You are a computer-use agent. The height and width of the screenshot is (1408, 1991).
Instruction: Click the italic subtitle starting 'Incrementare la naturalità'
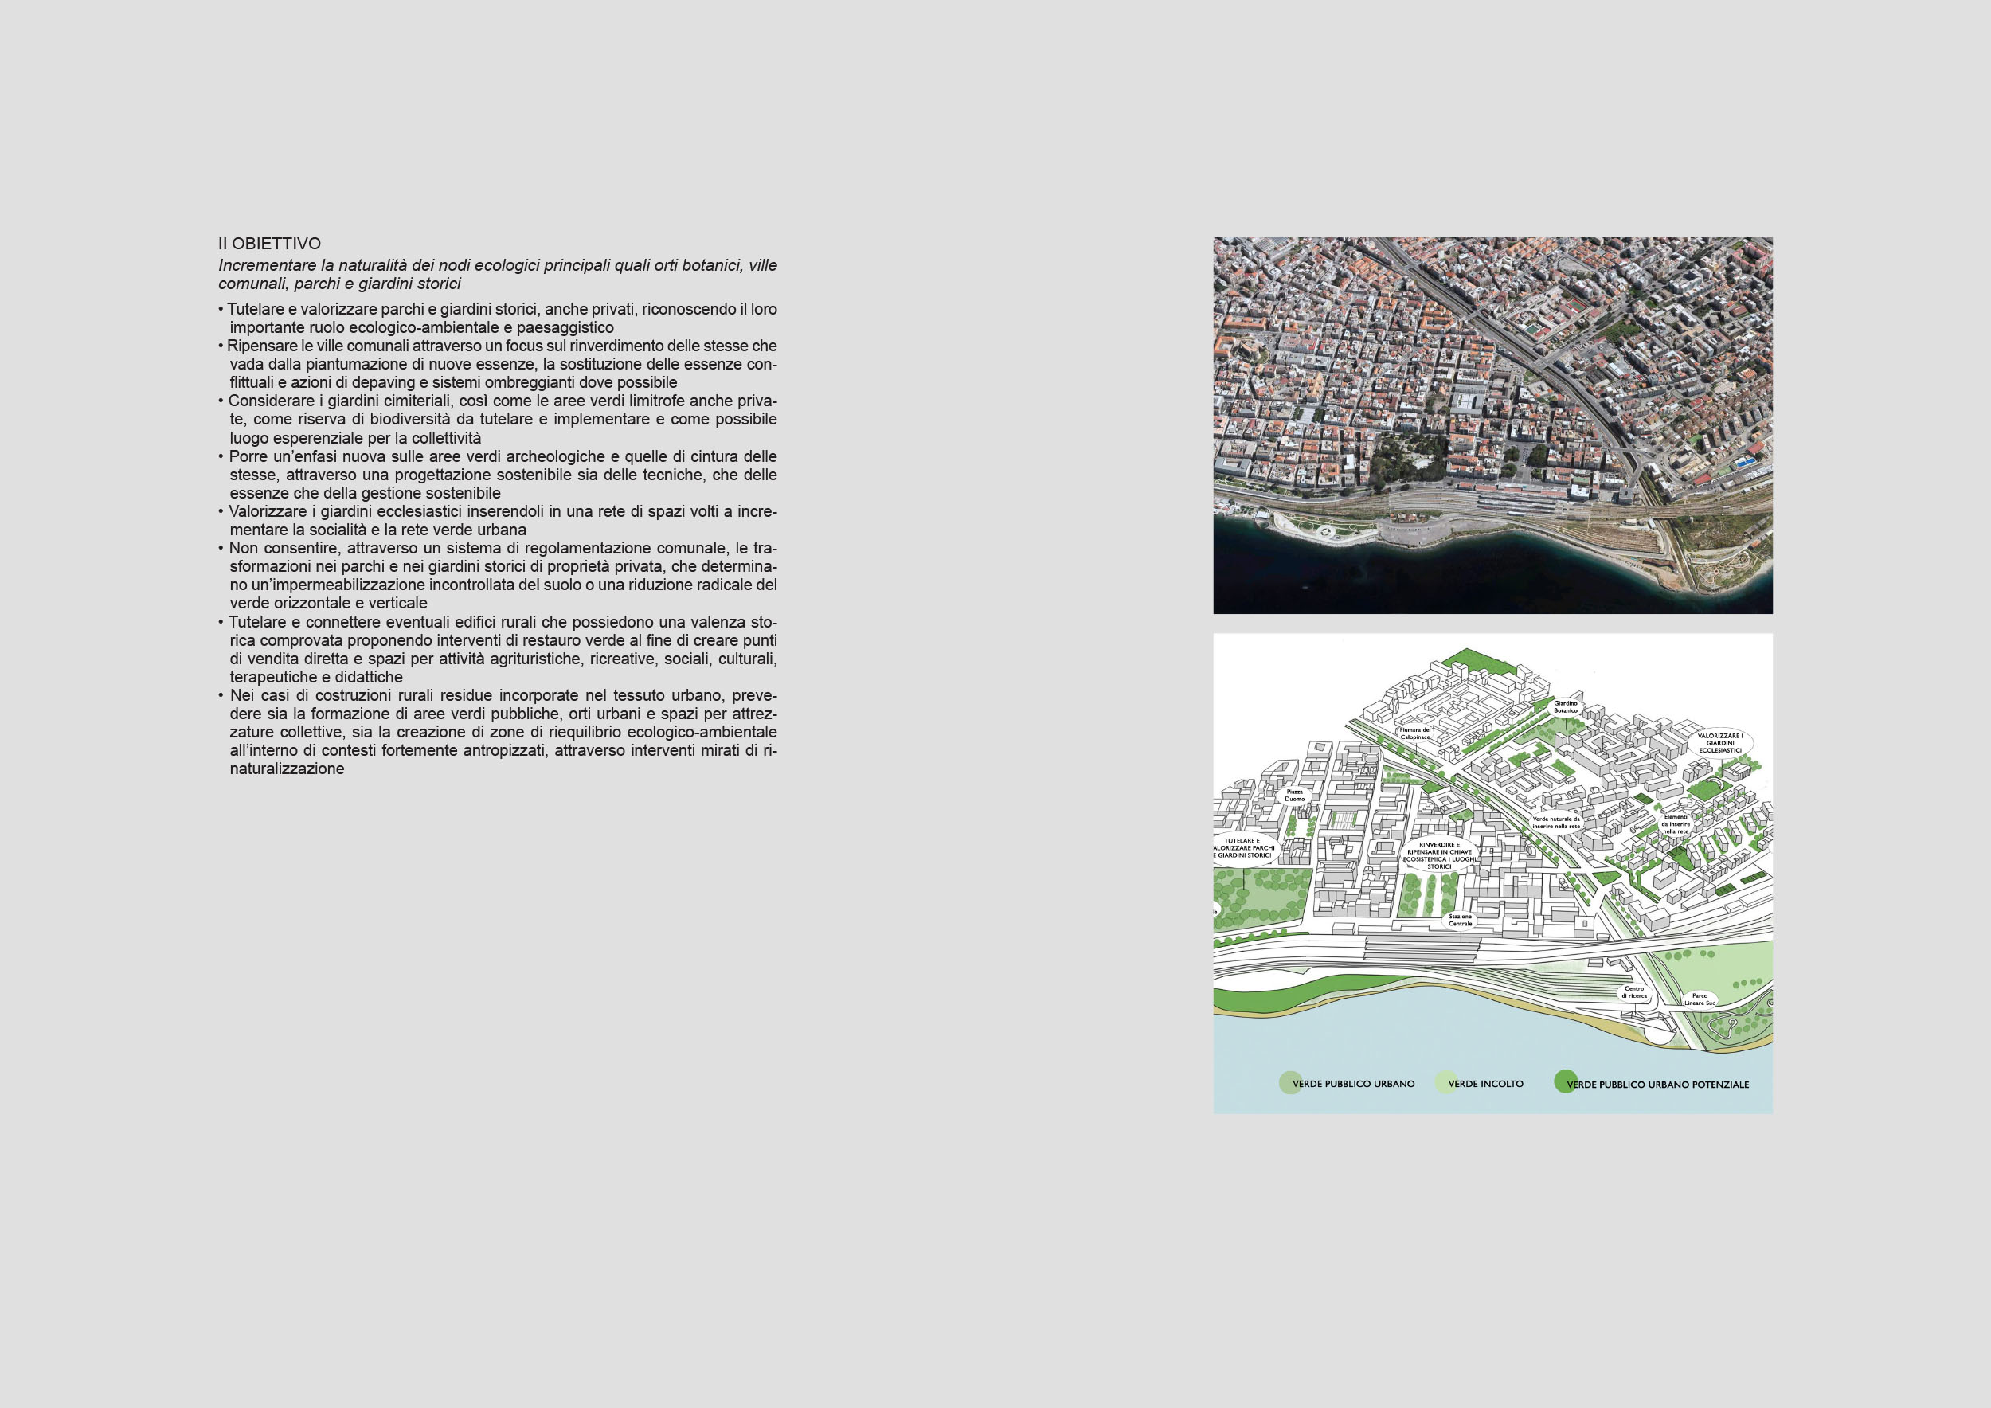coord(498,274)
